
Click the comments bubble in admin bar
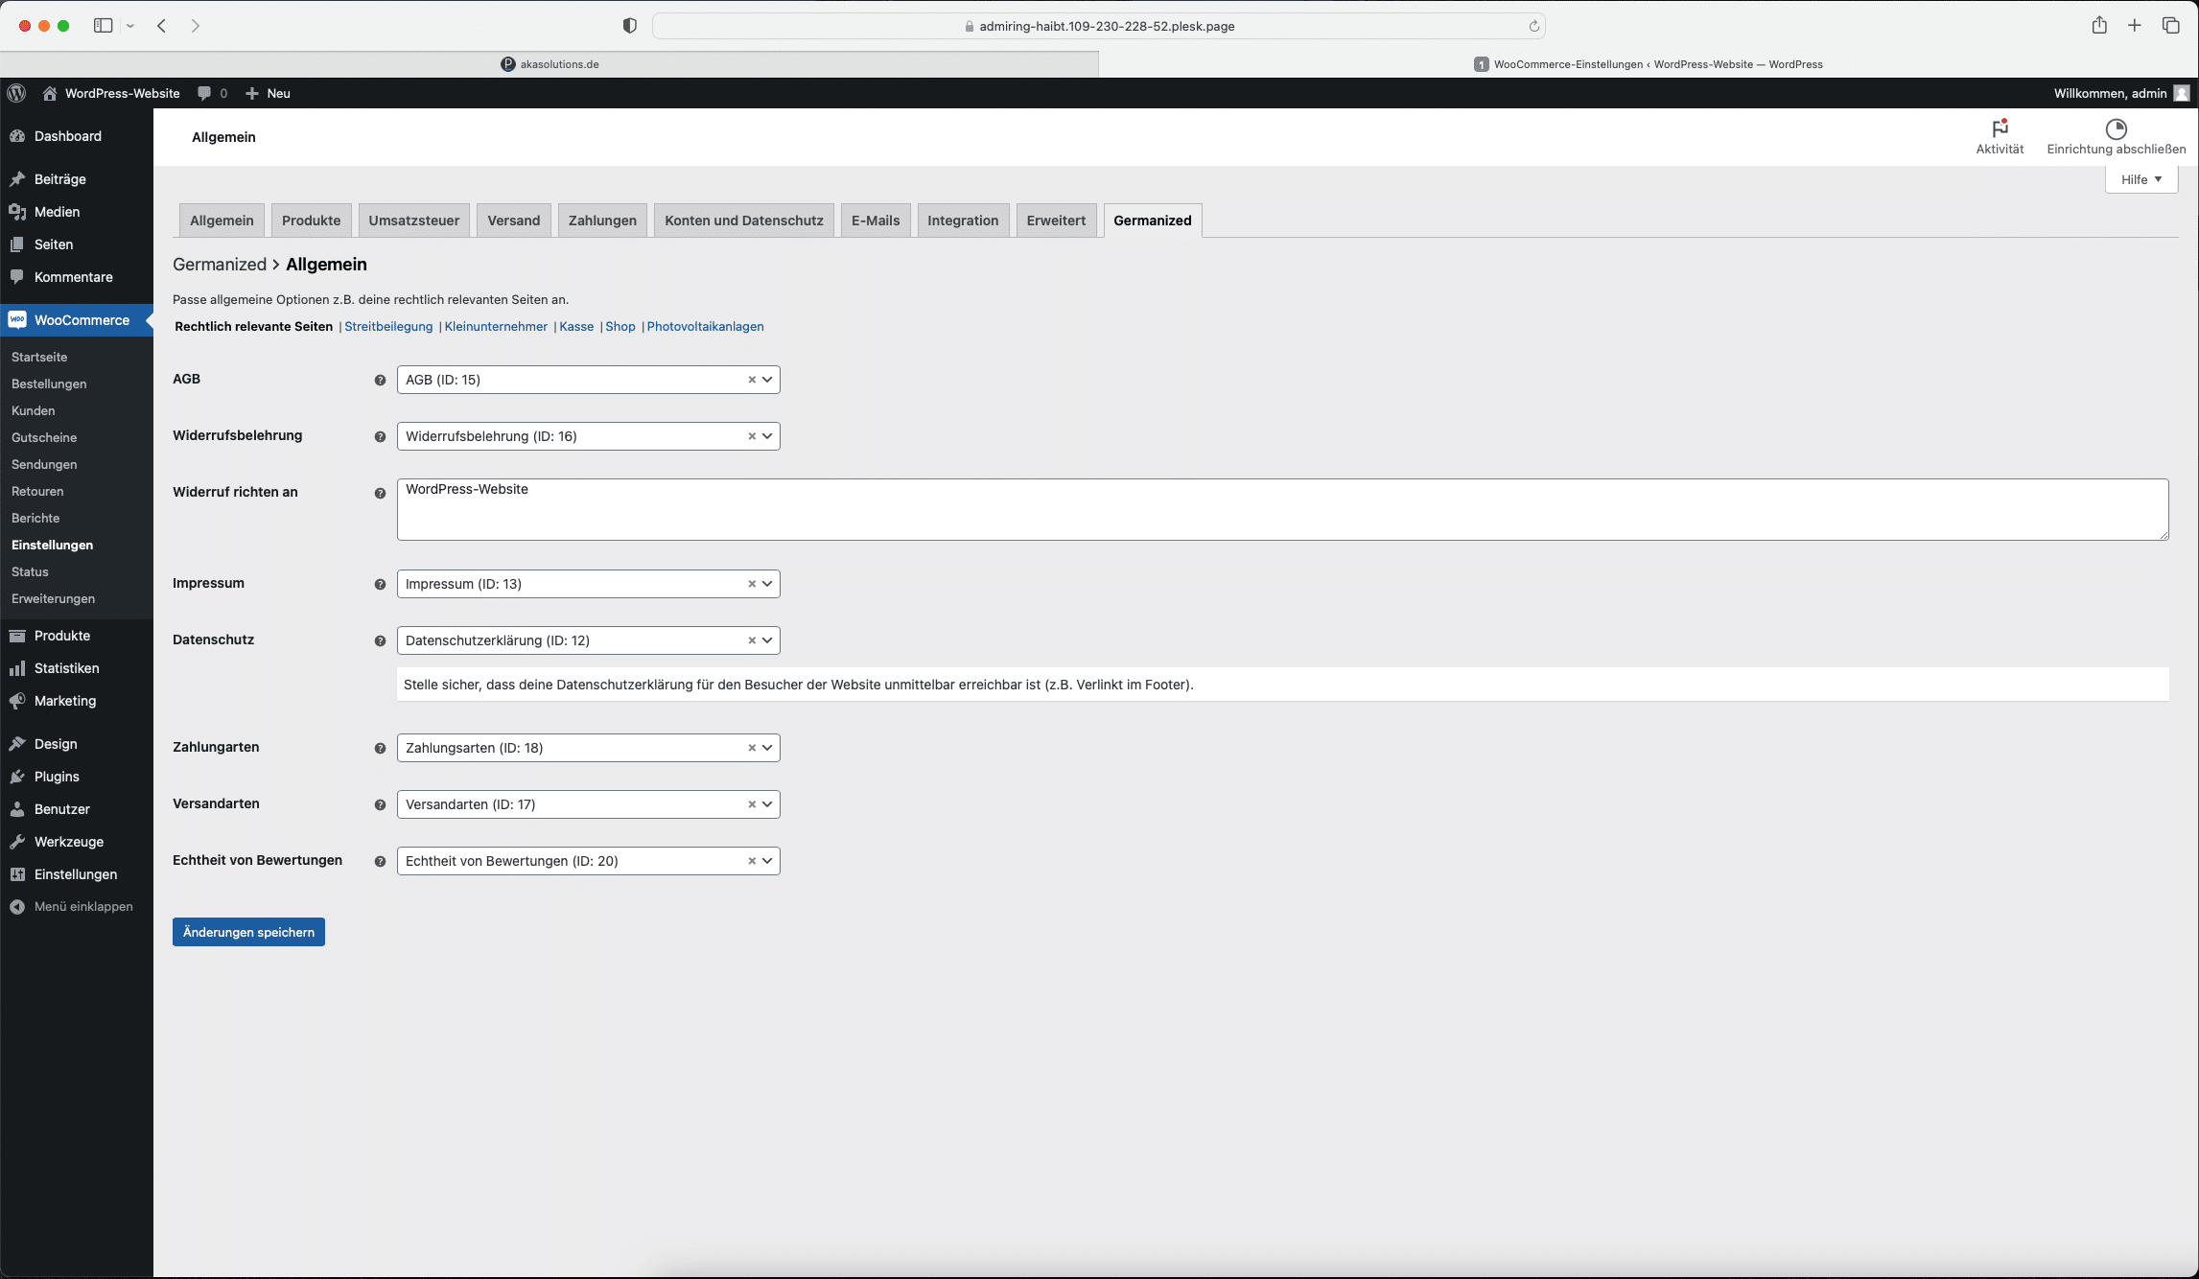click(x=212, y=93)
